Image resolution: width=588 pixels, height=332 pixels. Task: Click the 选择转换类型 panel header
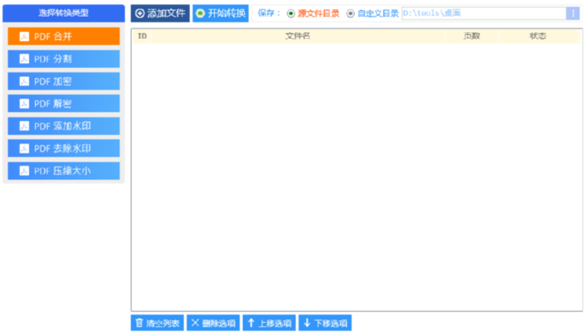(x=64, y=13)
